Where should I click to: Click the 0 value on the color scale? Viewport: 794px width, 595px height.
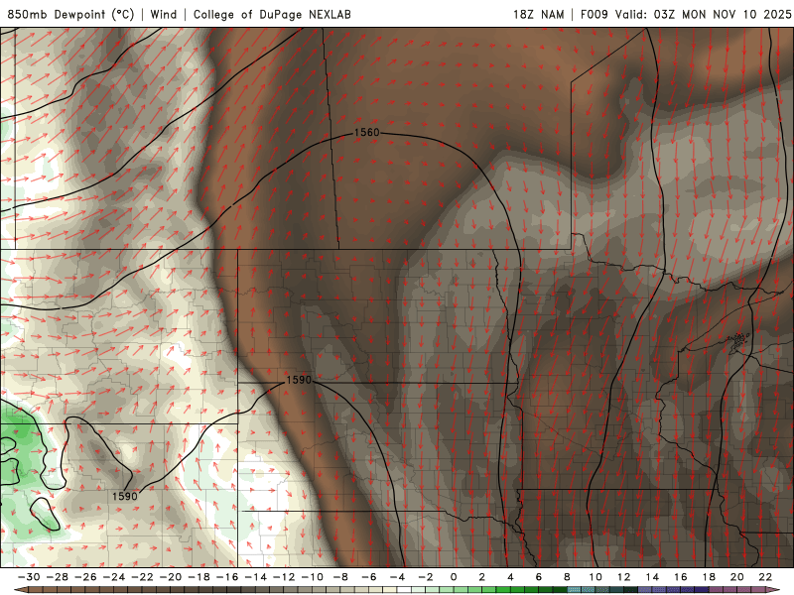[454, 577]
